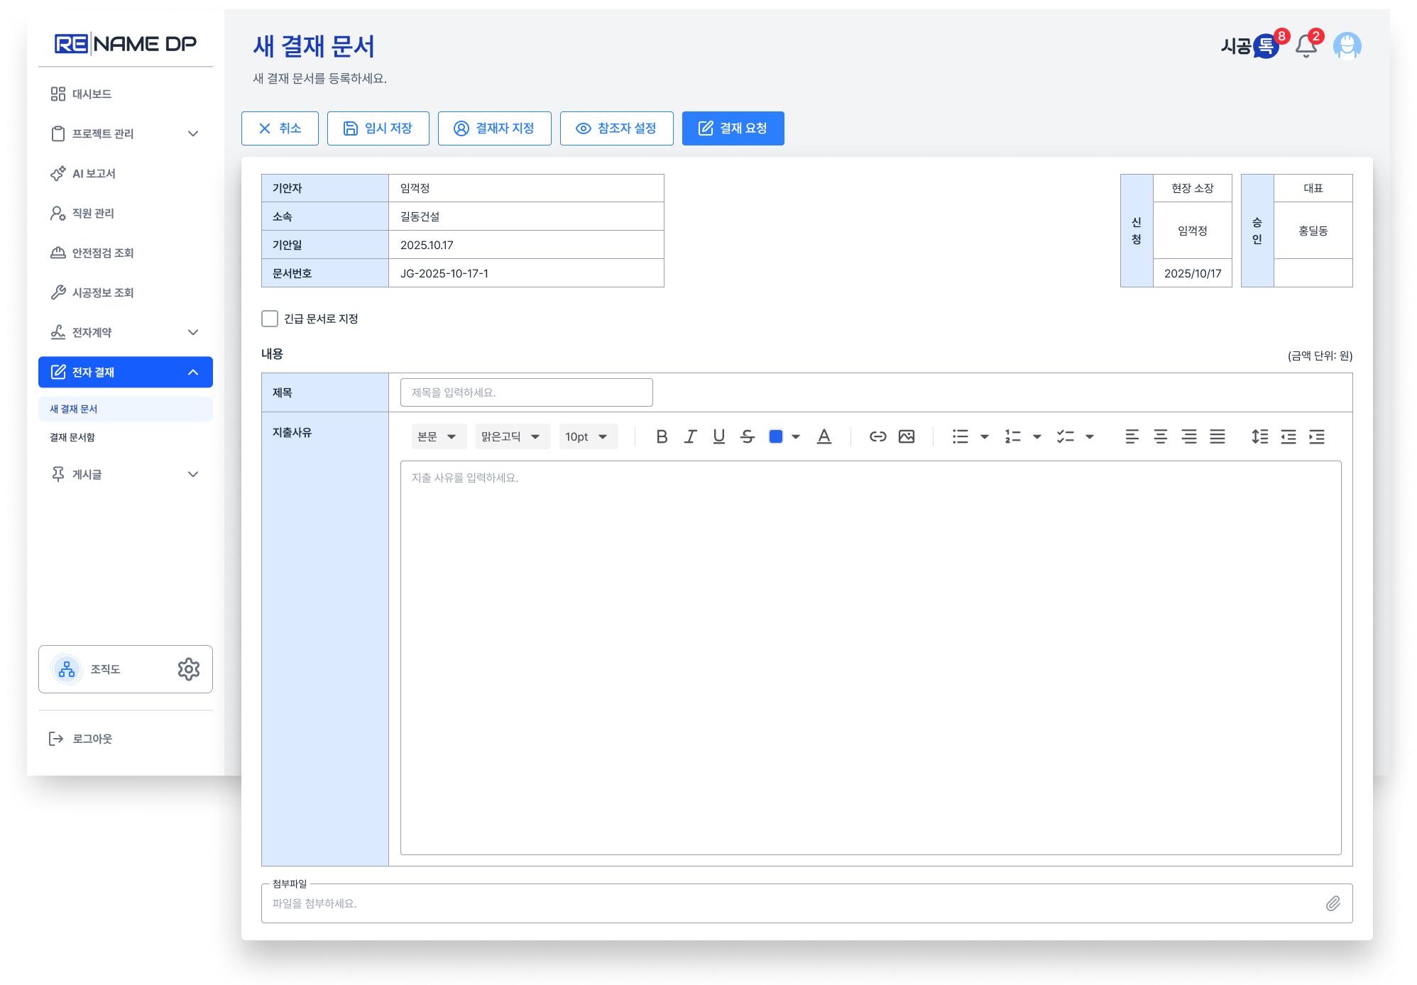
Task: Check the 긴급 문서로 지정 checkbox
Action: (270, 319)
